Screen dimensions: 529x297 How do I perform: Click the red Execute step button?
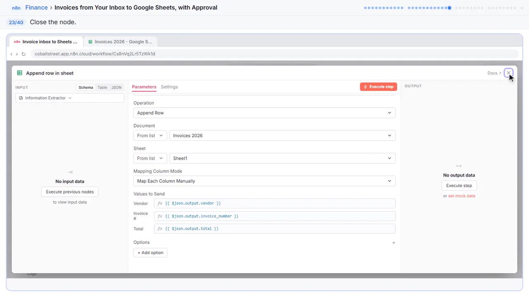379,87
